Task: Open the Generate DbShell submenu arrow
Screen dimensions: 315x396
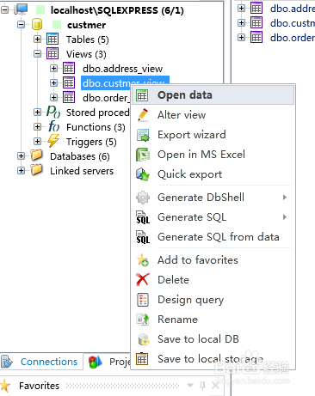Action: click(285, 198)
